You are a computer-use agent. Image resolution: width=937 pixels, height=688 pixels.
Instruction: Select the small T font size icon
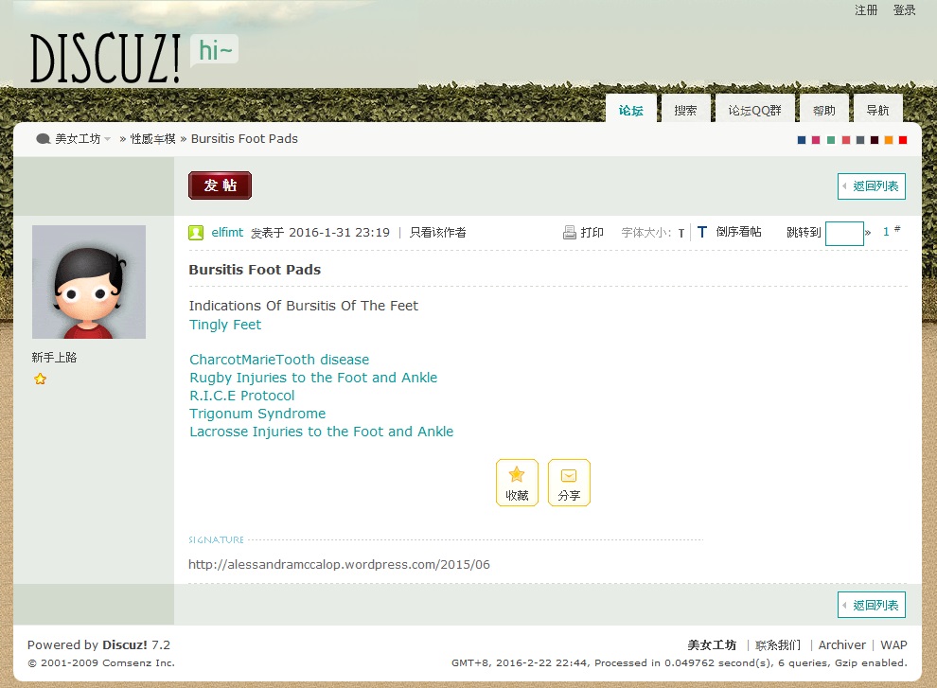pos(681,234)
